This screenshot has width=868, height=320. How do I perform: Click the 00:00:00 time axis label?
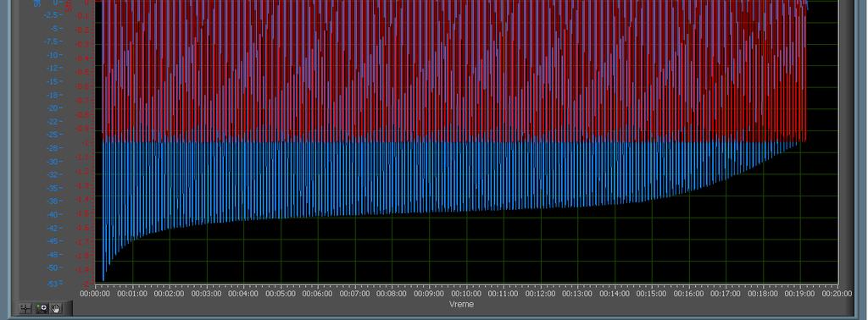click(95, 294)
